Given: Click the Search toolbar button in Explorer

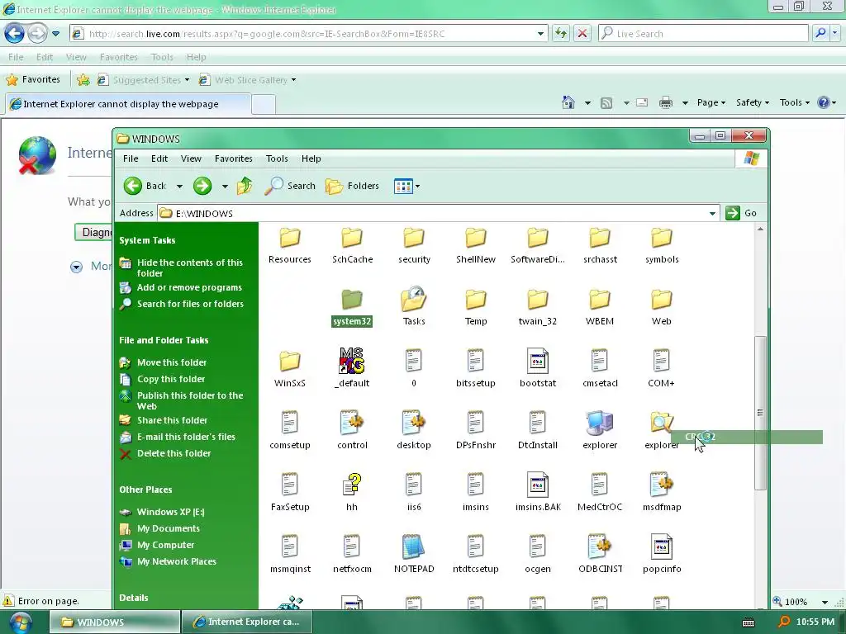Looking at the screenshot, I should [x=290, y=186].
